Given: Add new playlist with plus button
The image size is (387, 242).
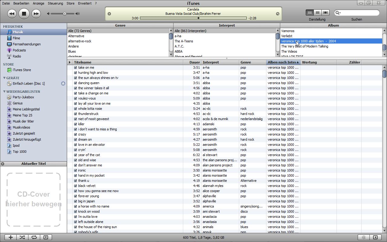Looking at the screenshot, I should point(11,237).
